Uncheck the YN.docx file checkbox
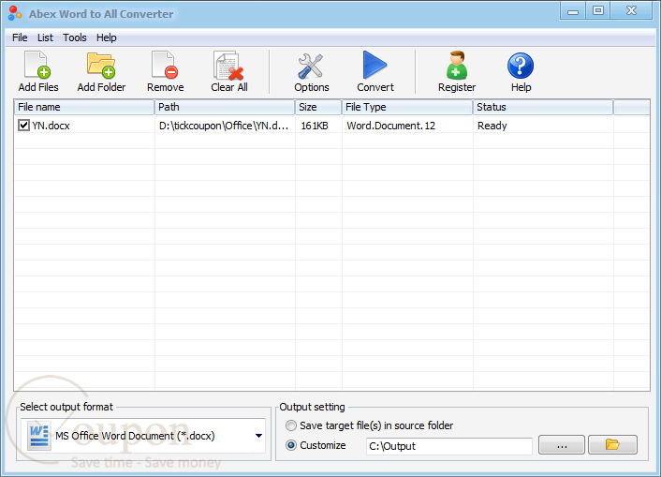Image resolution: width=661 pixels, height=477 pixels. [x=23, y=126]
